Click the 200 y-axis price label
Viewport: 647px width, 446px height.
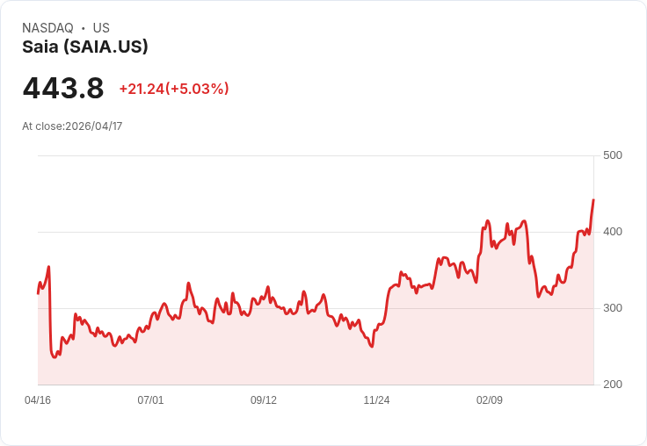pyautogui.click(x=612, y=385)
